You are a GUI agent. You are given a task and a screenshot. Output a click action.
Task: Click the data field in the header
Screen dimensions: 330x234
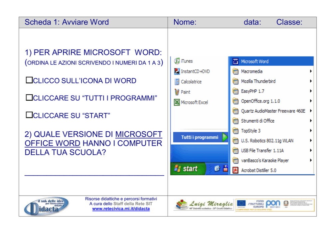coord(252,22)
